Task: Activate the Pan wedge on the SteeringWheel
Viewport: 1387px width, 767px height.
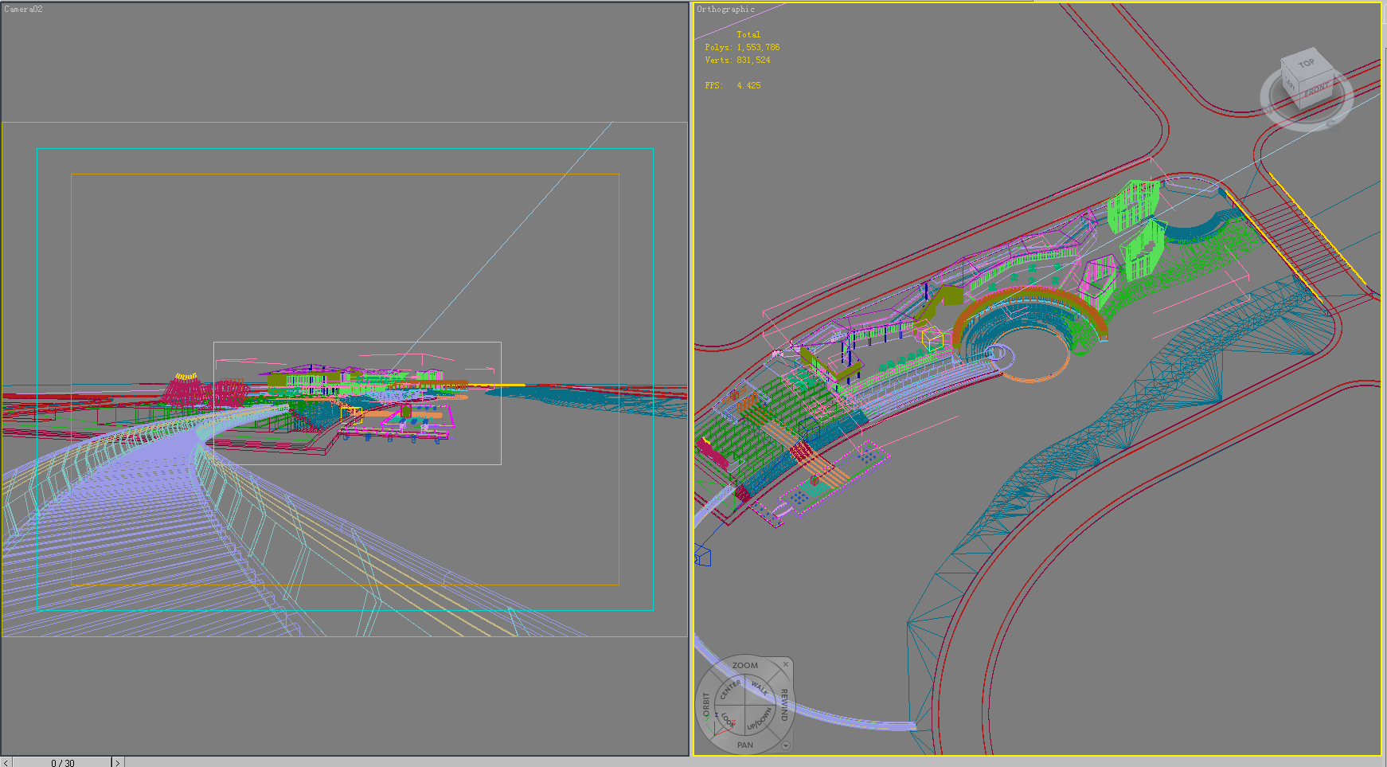Action: 745,745
